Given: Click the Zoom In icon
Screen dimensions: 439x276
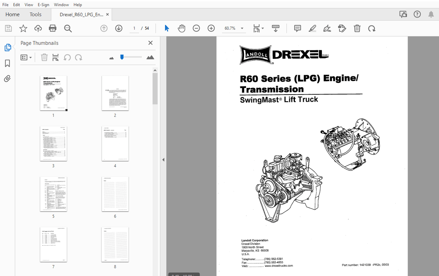Looking at the screenshot, I should coord(211,28).
